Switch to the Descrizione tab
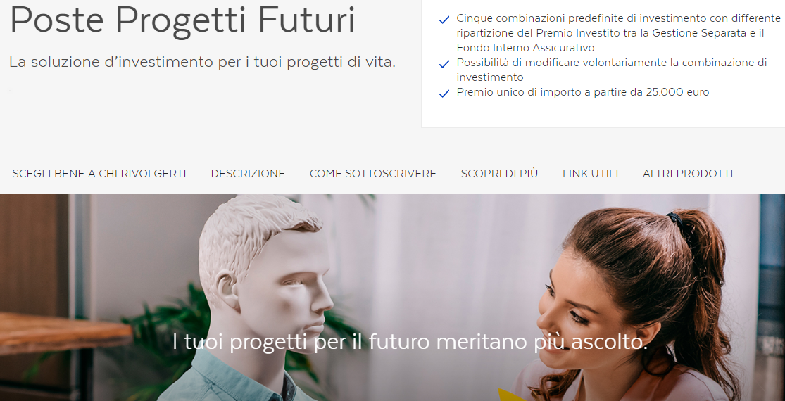 (x=248, y=174)
